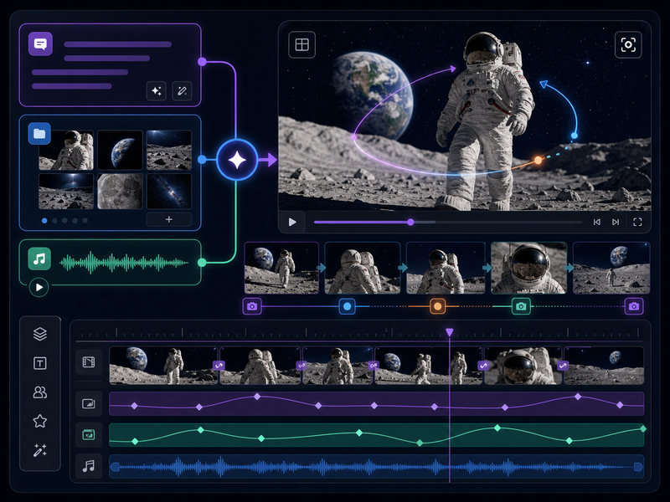This screenshot has width=670, height=502.
Task: Click the audio track right trim handle
Action: click(638, 467)
